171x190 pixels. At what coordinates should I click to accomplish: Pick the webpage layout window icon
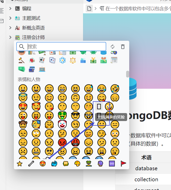114,60
